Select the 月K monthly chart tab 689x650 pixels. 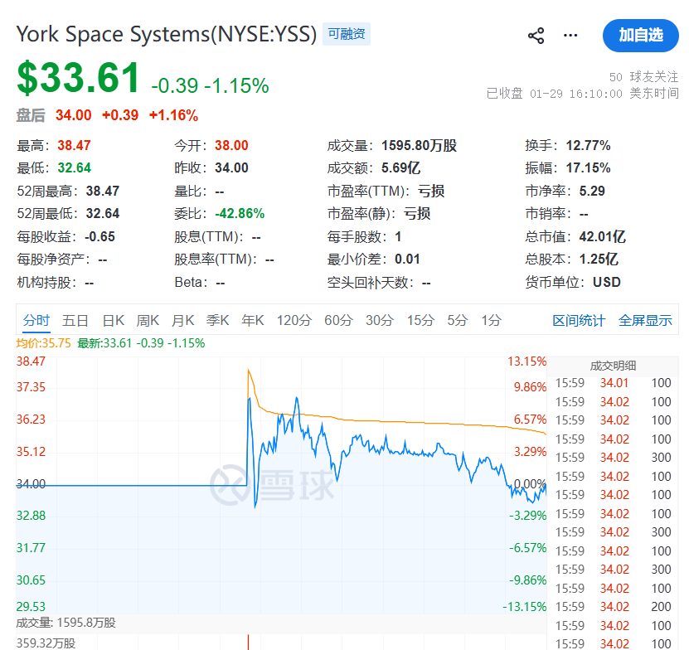coord(183,320)
